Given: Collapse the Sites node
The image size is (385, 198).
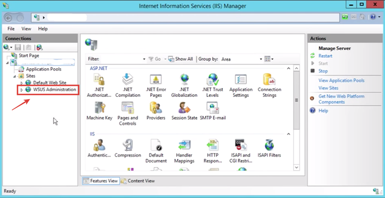Looking at the screenshot, I should (x=15, y=76).
